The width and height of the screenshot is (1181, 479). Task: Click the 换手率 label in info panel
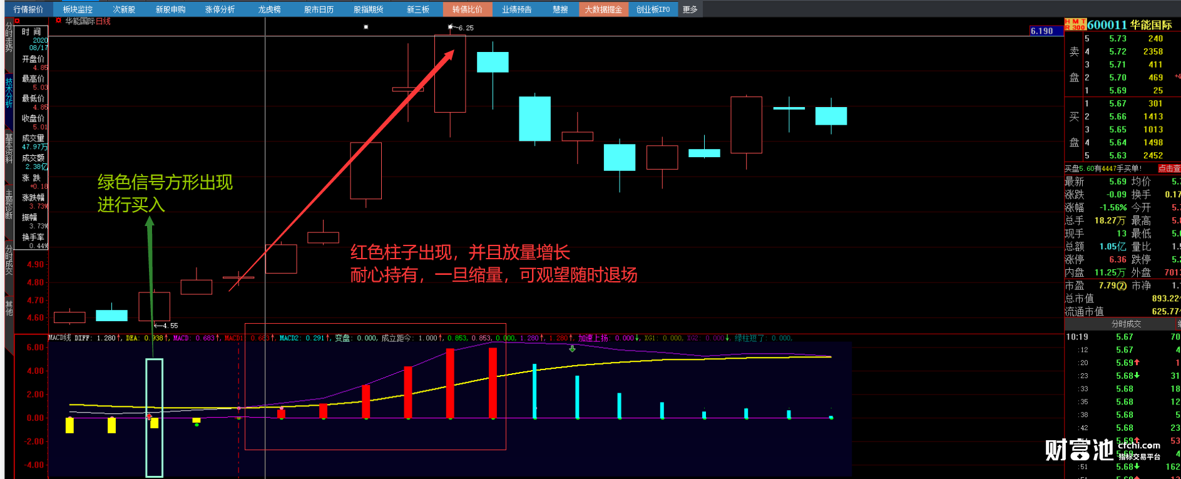[33, 237]
